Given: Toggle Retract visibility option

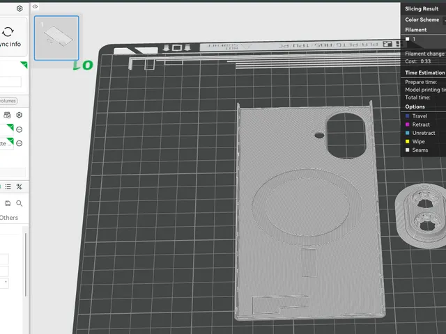Looking at the screenshot, I should [x=417, y=125].
